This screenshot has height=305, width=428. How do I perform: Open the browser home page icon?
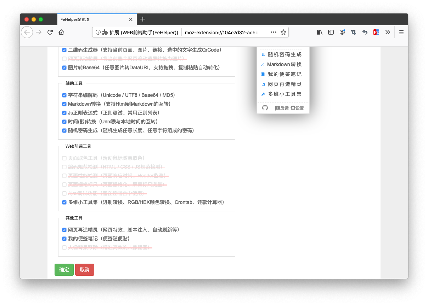pos(61,32)
